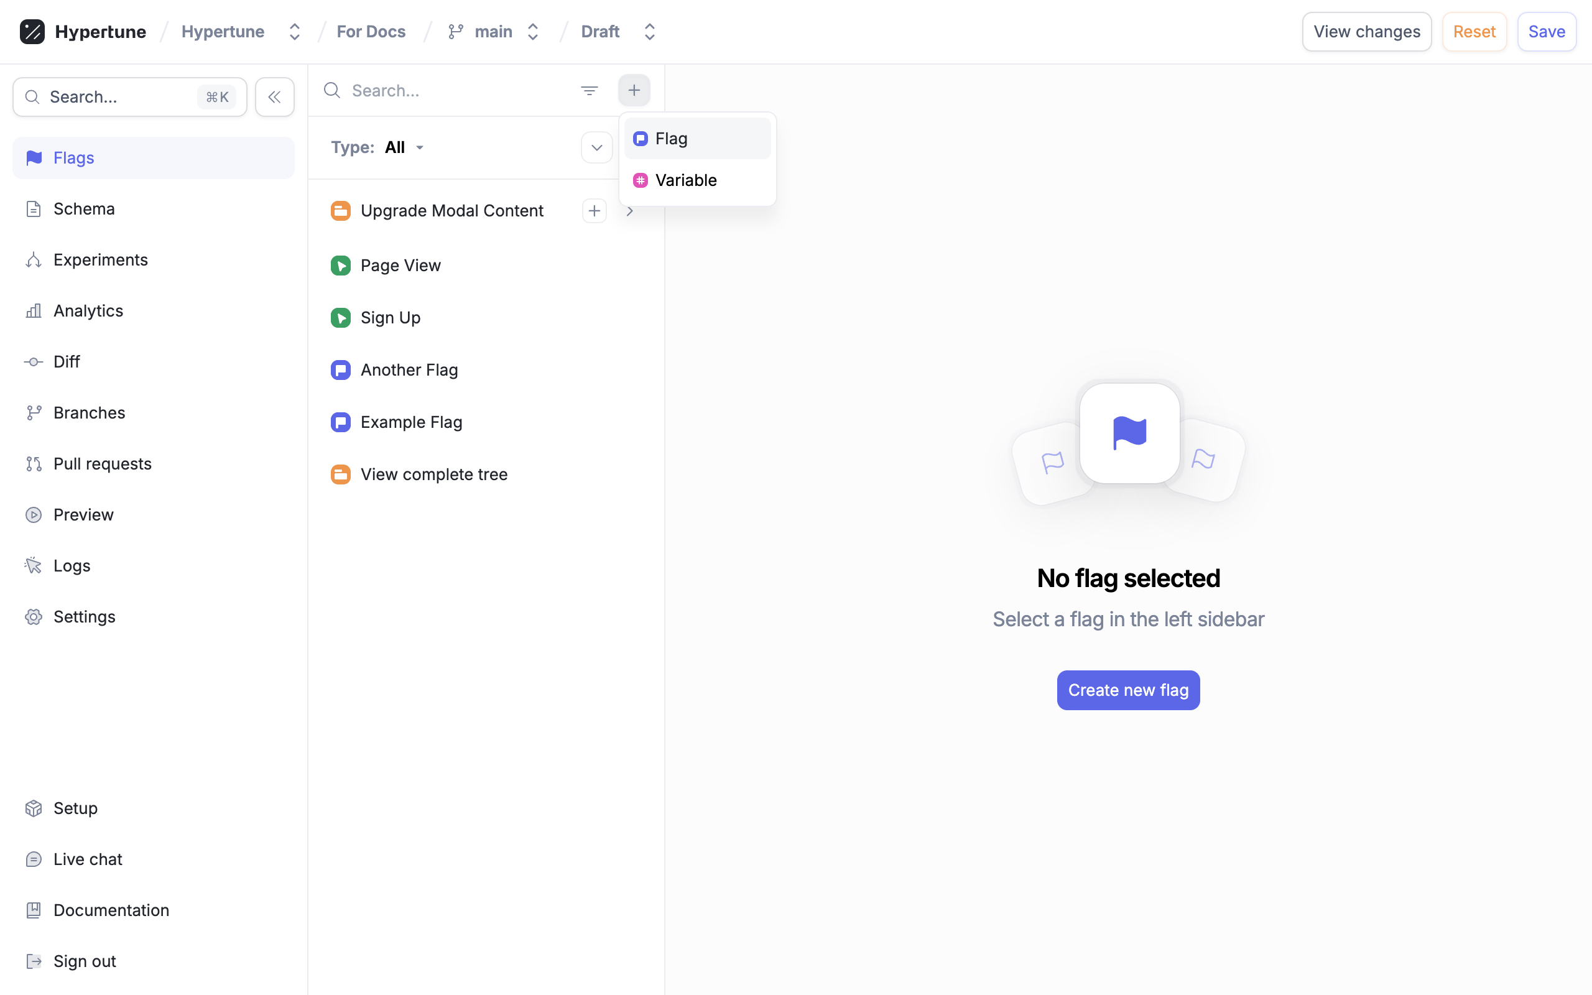1592x995 pixels.
Task: Collapse the left sidebar with double-chevron icon
Action: point(274,97)
